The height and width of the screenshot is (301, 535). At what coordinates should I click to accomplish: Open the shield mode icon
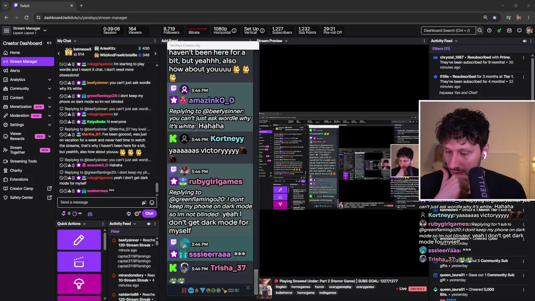129,214
